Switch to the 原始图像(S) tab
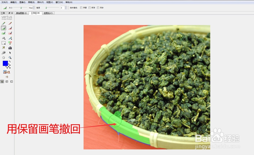The image size is (254, 155). point(22,13)
